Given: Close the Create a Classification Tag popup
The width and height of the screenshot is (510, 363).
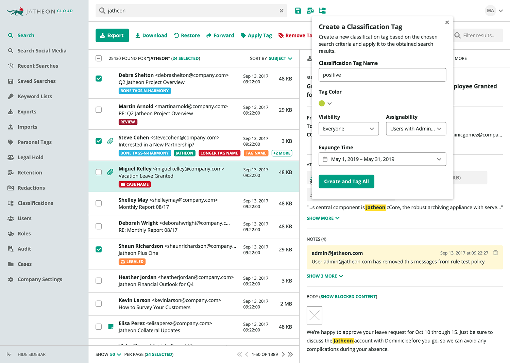Looking at the screenshot, I should pos(447,22).
